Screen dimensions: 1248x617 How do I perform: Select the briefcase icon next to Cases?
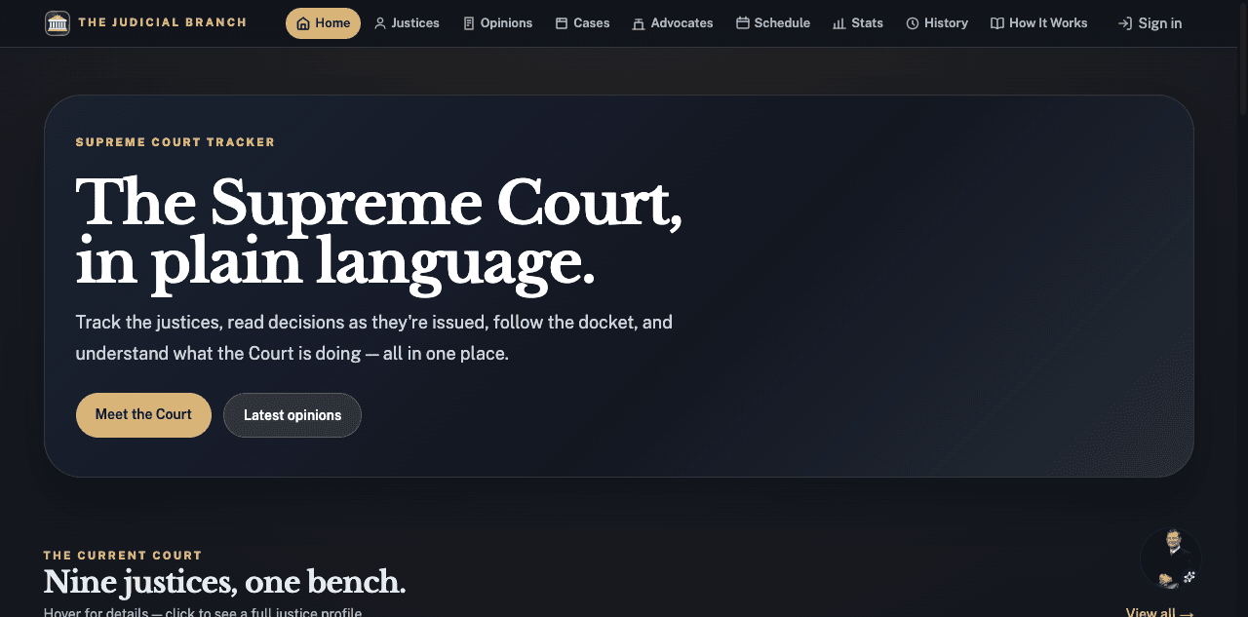[562, 22]
